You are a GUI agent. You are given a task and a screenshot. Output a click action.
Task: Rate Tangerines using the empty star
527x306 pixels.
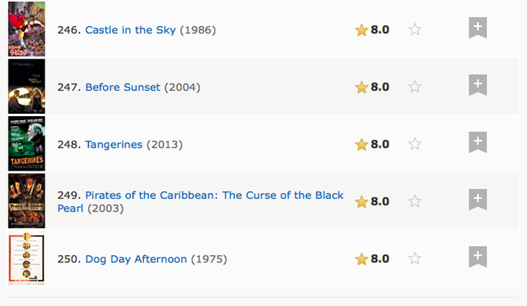pos(415,144)
